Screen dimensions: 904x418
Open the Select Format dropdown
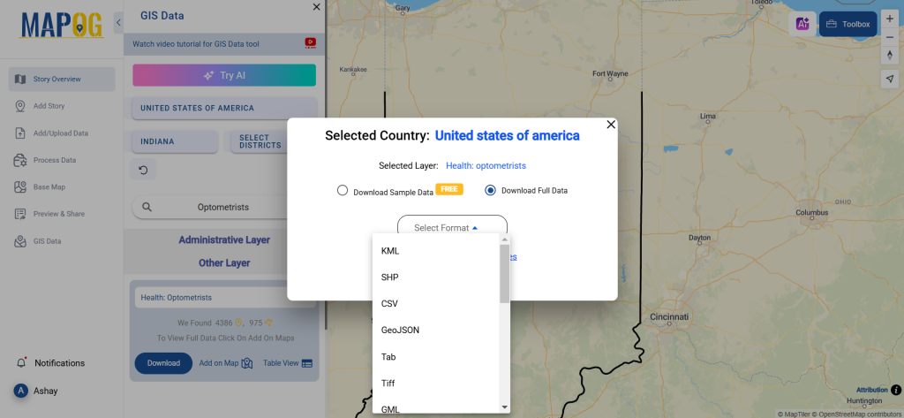click(452, 228)
